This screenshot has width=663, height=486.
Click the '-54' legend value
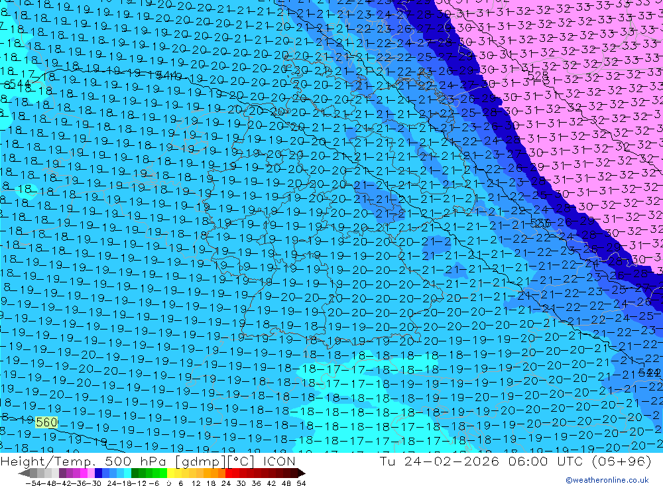[x=33, y=483]
